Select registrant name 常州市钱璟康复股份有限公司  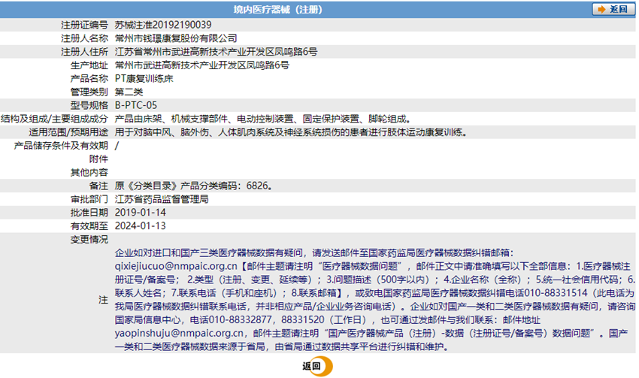tap(176, 38)
